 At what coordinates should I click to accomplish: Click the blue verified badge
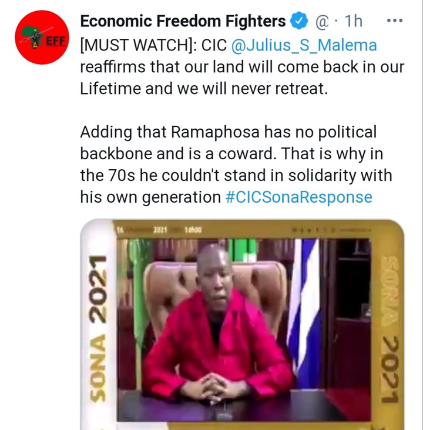tap(299, 21)
